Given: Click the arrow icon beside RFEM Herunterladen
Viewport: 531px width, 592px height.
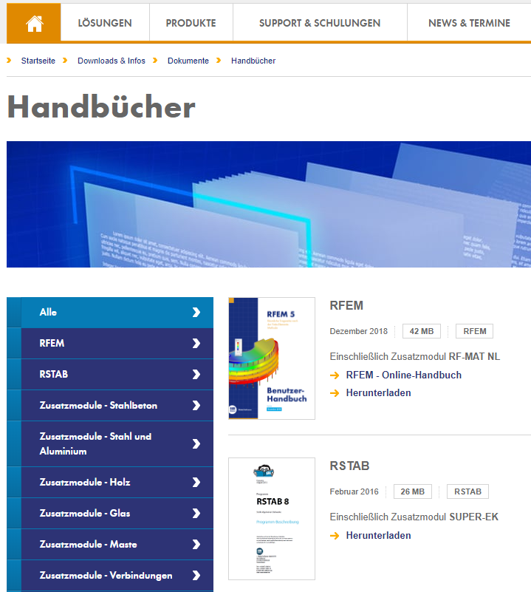Looking at the screenshot, I should click(x=335, y=393).
